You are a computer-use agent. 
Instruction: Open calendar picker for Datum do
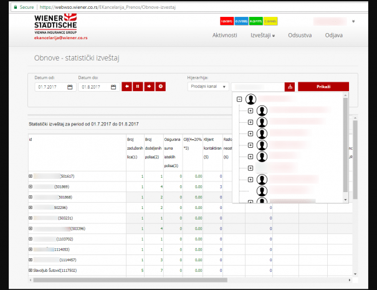coord(113,87)
